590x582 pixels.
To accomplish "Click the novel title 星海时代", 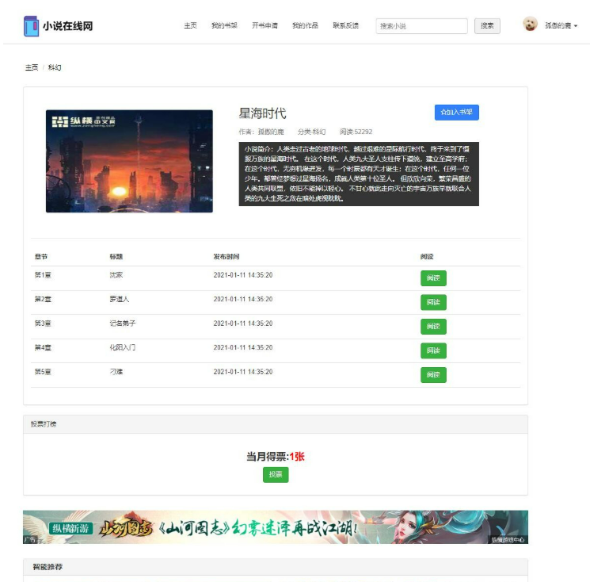I will pos(262,113).
